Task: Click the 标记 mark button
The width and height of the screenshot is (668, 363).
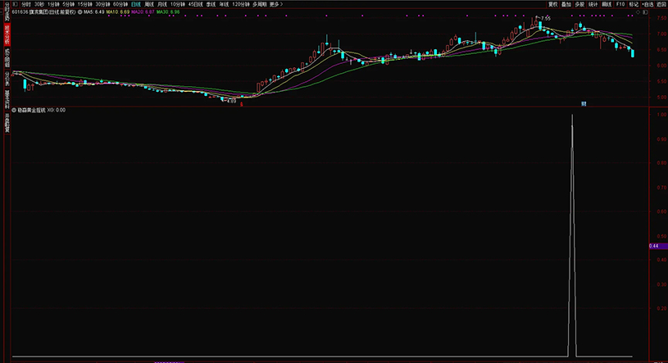Action: click(634, 4)
